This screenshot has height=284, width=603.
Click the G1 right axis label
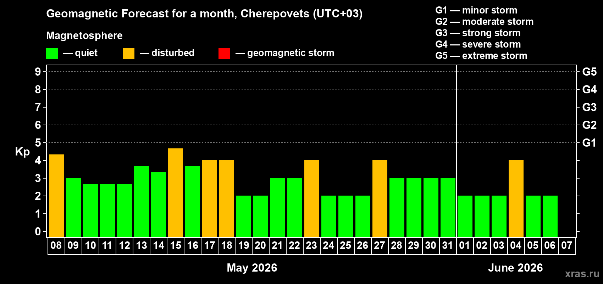coord(589,143)
